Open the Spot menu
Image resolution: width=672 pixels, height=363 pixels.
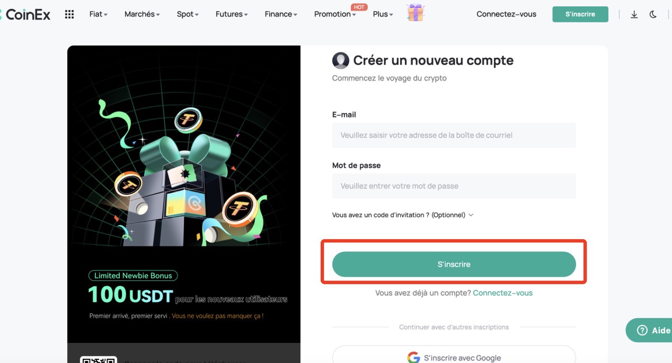click(x=188, y=14)
